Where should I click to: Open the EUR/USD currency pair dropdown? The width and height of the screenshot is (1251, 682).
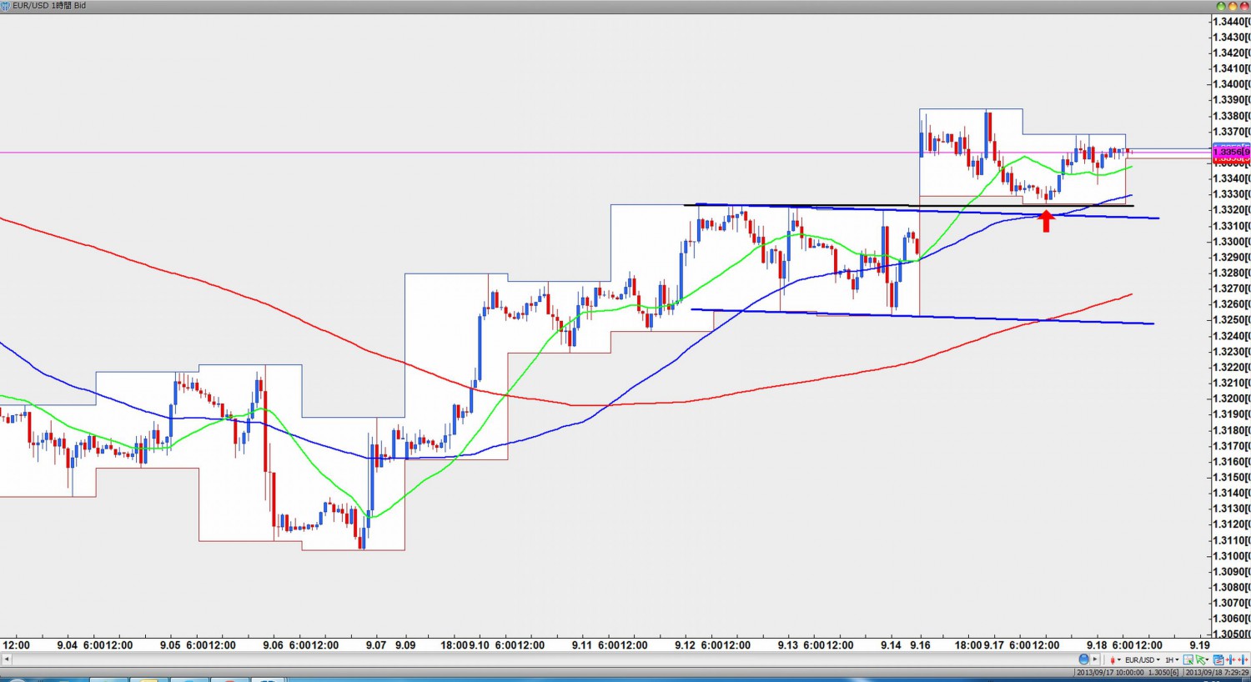pos(1142,659)
